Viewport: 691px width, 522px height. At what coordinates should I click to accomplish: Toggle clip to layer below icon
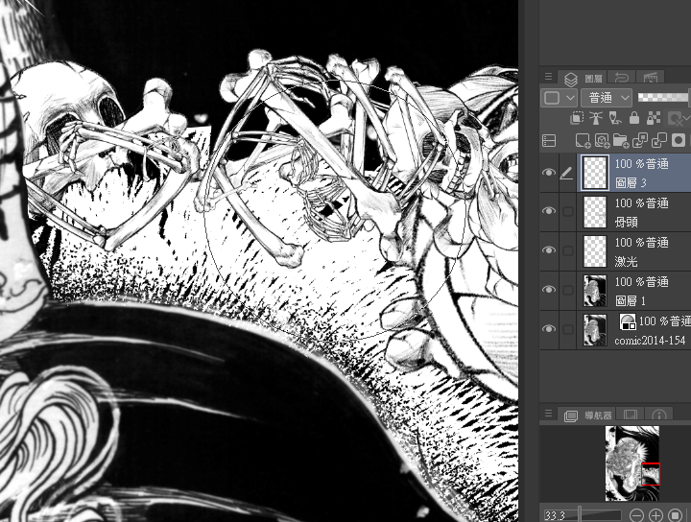click(x=577, y=118)
